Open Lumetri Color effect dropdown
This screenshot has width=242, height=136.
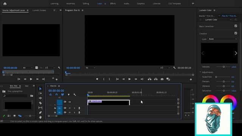click(x=218, y=20)
